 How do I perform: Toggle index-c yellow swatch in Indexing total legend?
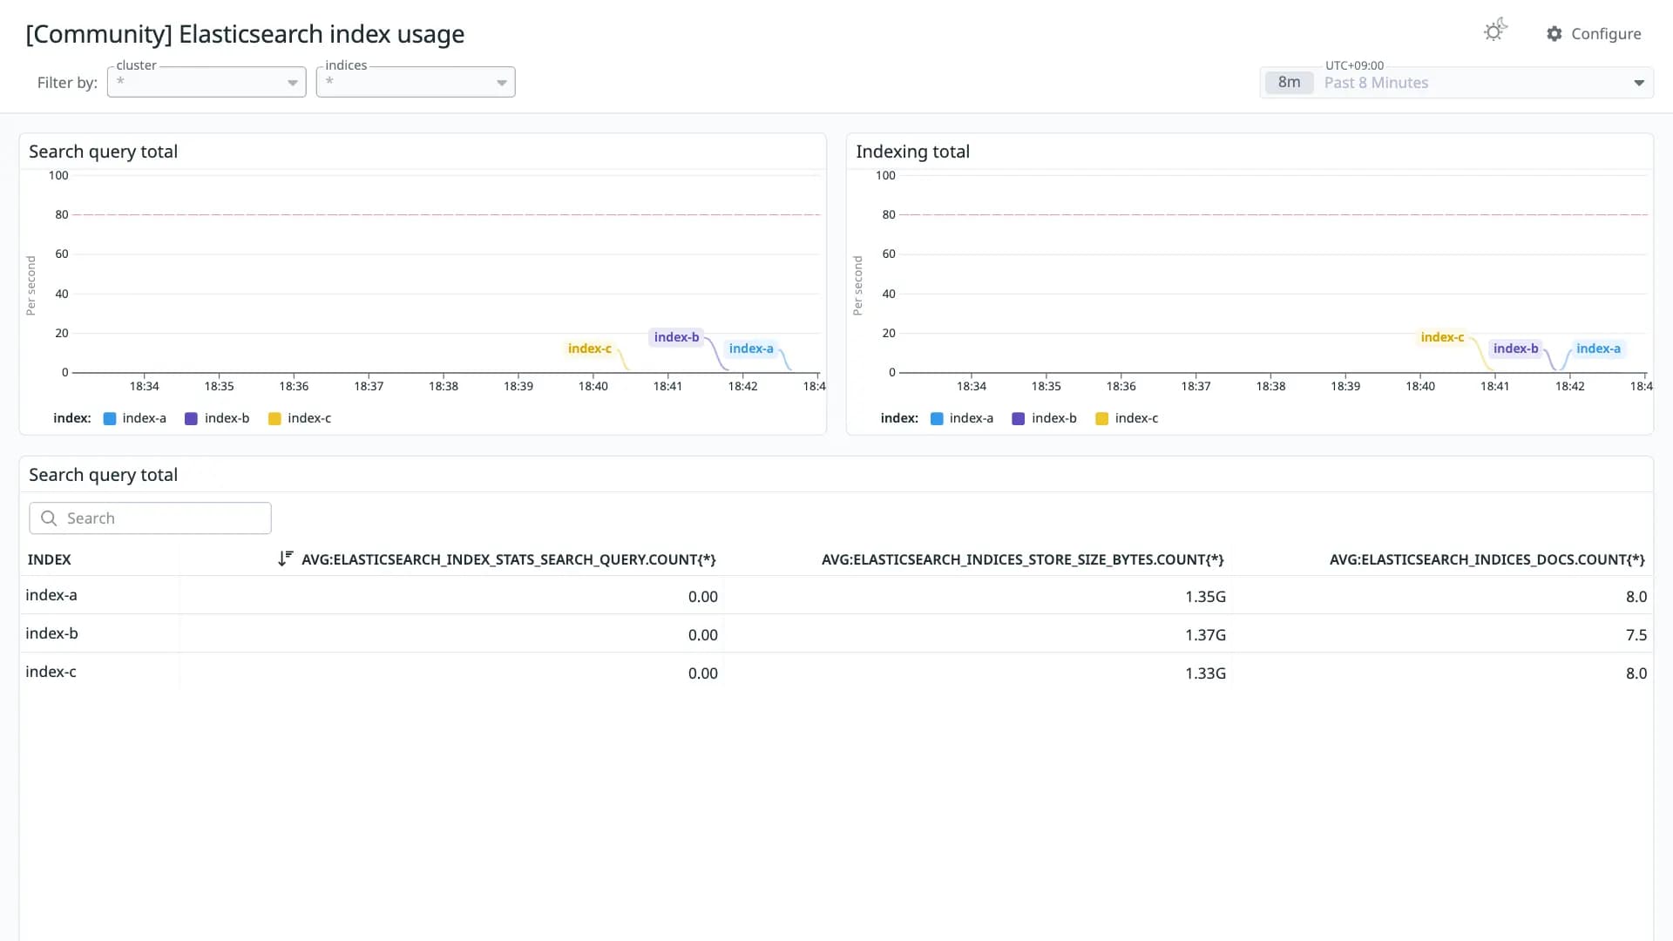[x=1101, y=418]
